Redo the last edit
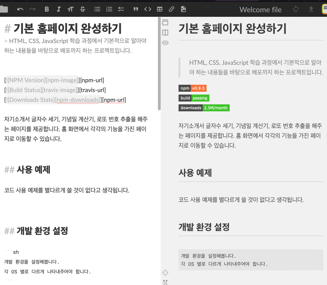327x285 pixels. pyautogui.click(x=32, y=9)
